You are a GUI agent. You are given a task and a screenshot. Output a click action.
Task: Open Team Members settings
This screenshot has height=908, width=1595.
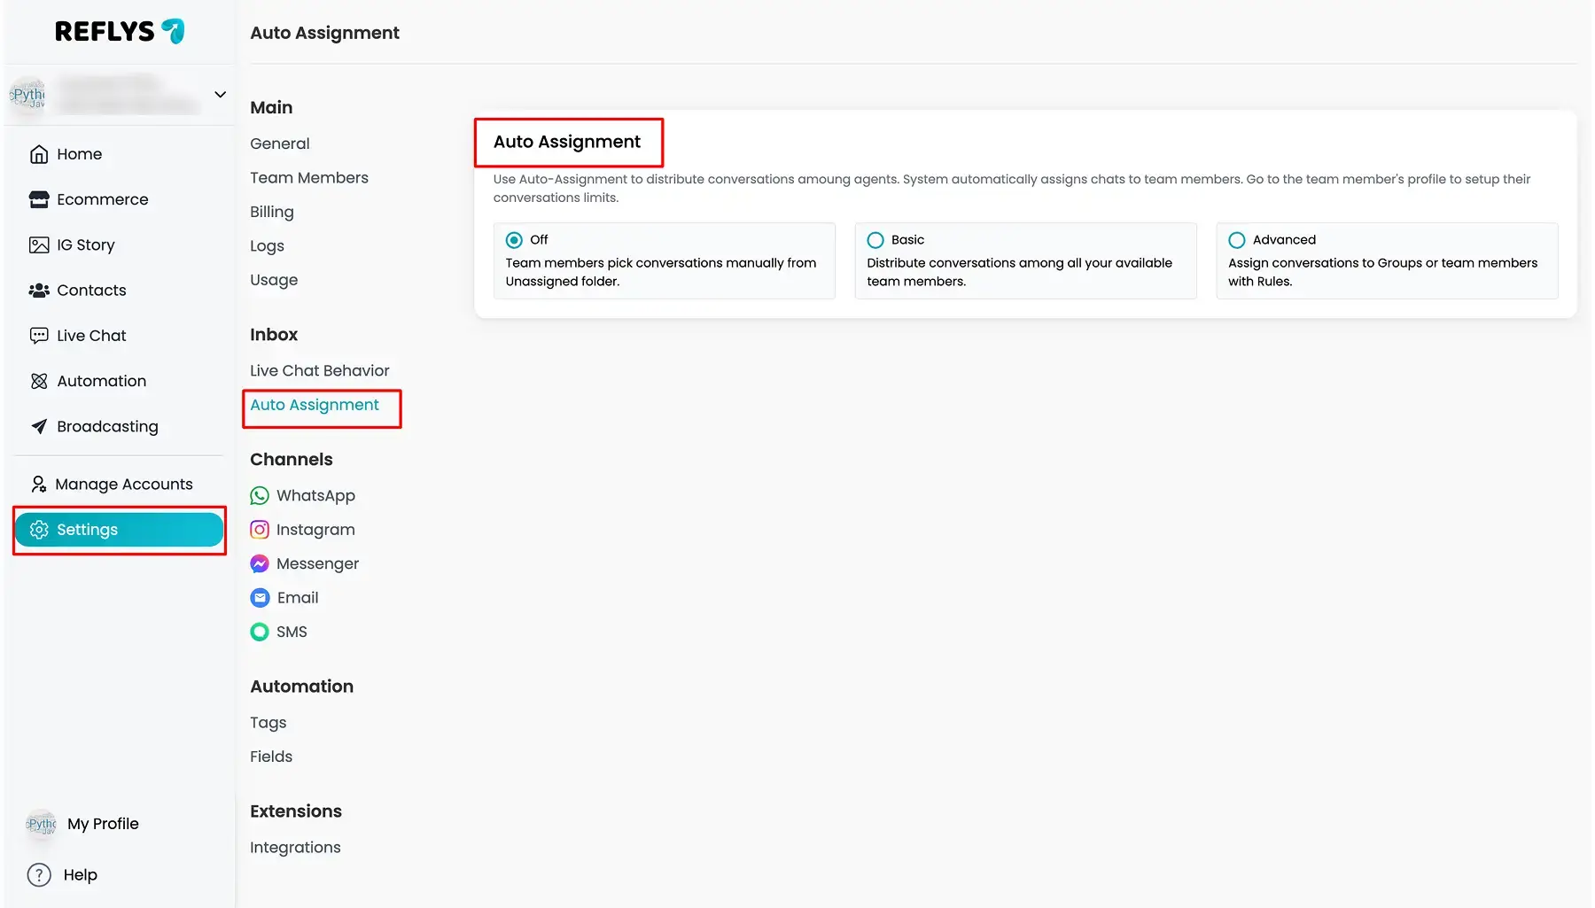[x=308, y=178]
